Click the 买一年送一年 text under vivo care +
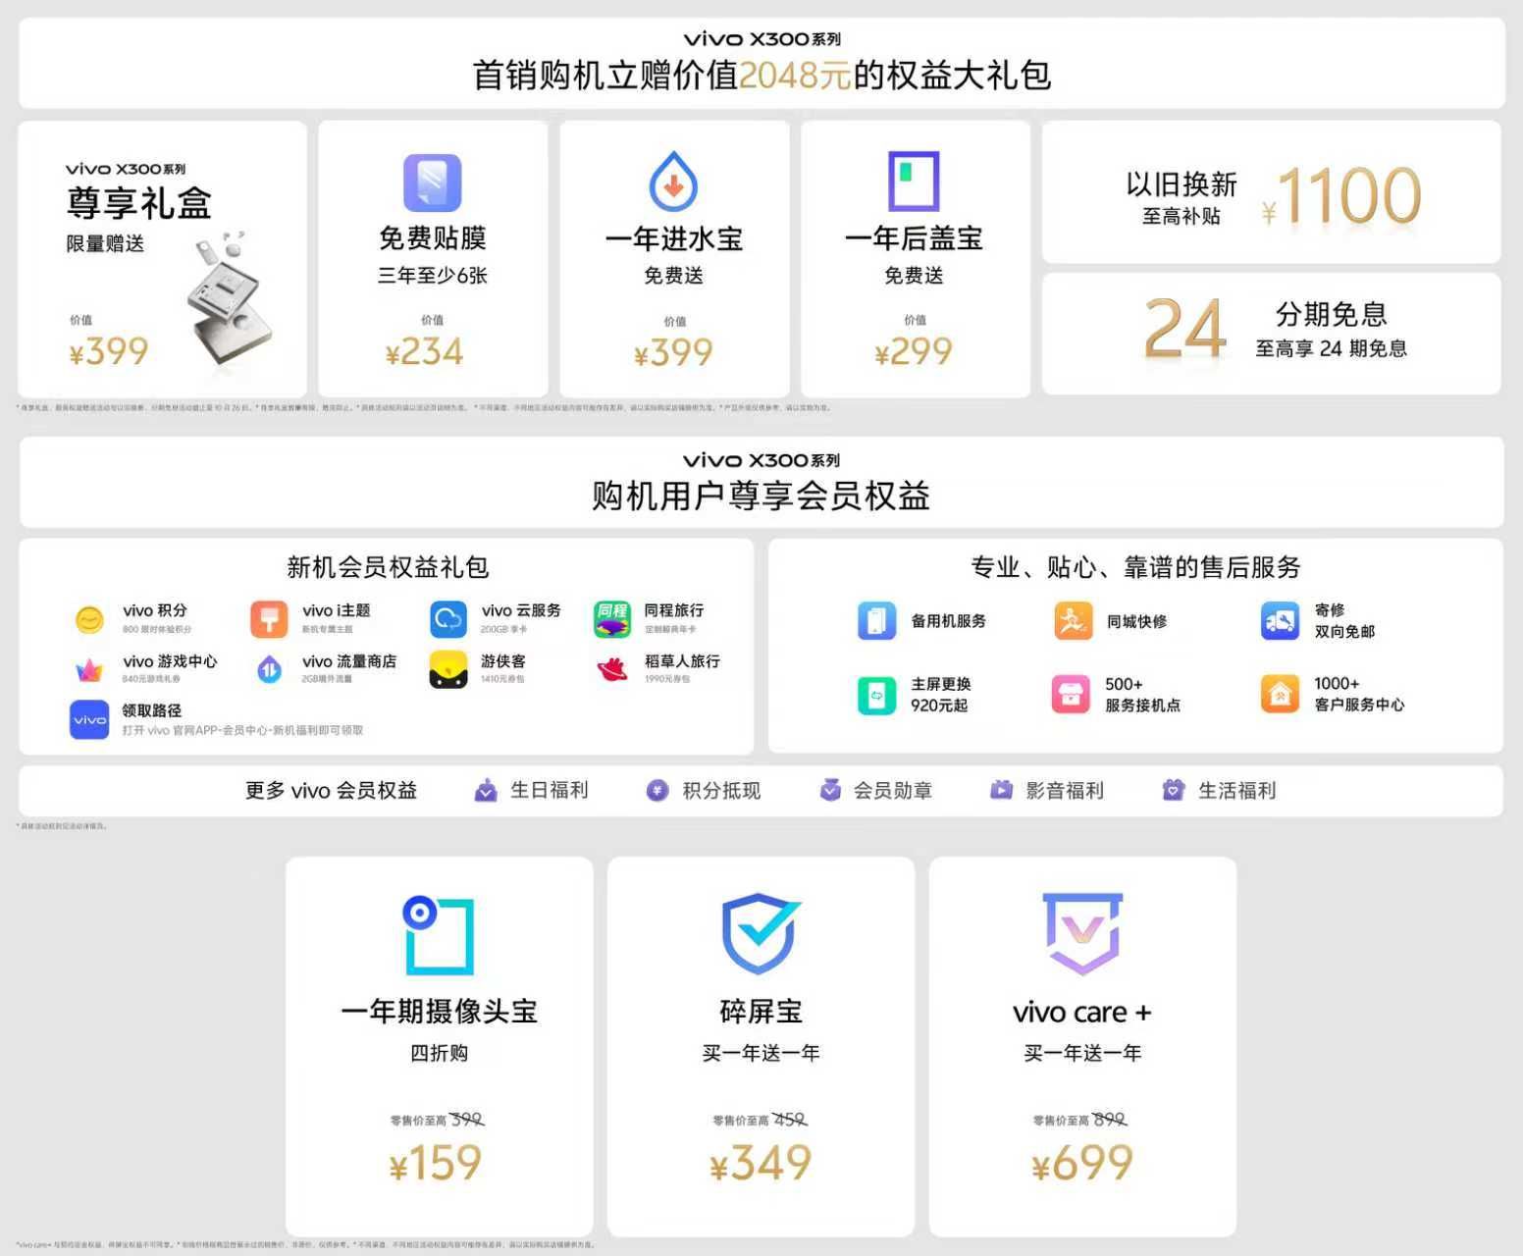1523x1256 pixels. point(1082,1053)
